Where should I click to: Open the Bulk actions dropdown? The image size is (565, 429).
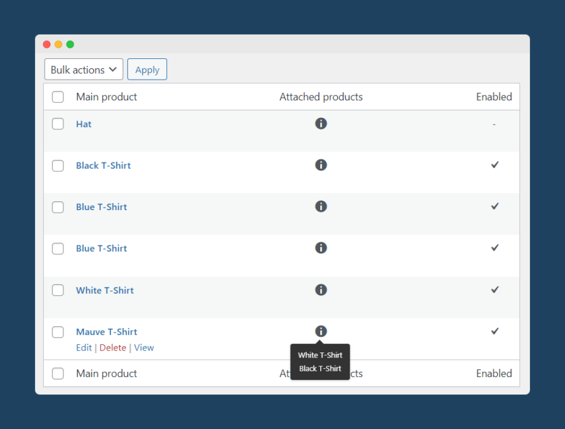coord(83,69)
